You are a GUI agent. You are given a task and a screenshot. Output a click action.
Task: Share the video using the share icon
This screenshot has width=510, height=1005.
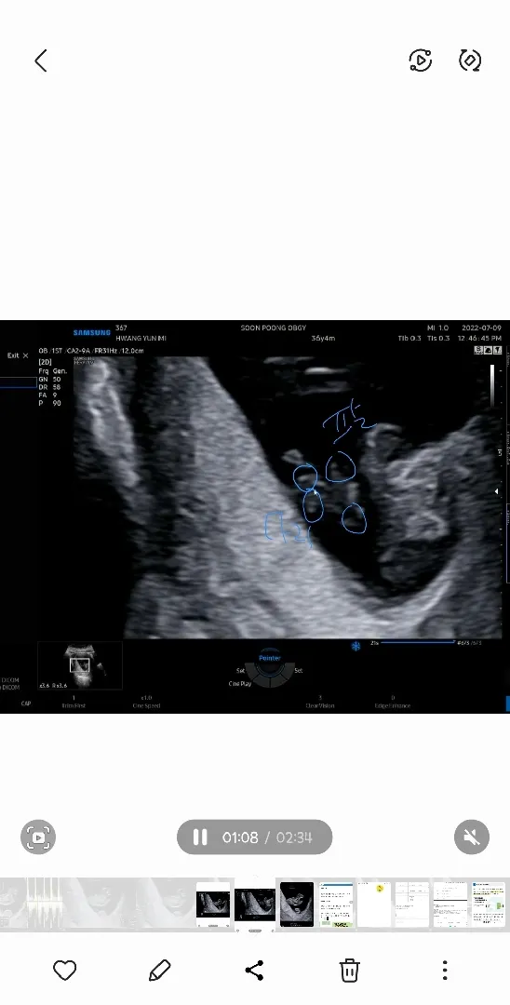pyautogui.click(x=255, y=970)
